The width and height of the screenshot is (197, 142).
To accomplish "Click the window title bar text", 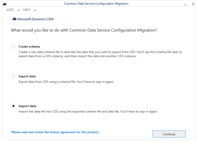I will click(96, 4).
